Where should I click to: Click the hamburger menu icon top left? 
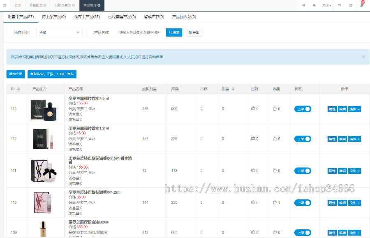click(4, 4)
